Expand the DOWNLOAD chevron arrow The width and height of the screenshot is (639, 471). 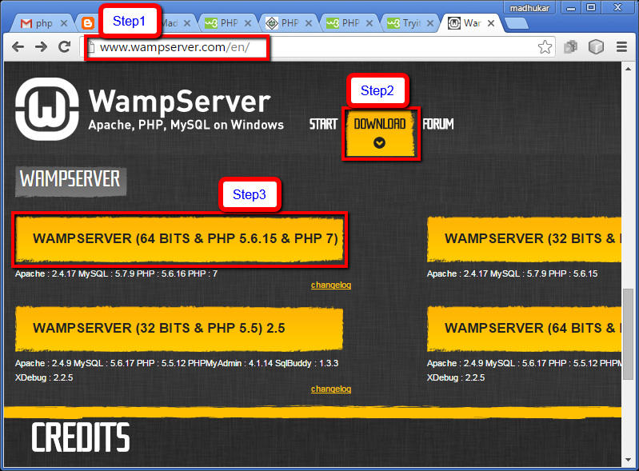(379, 142)
